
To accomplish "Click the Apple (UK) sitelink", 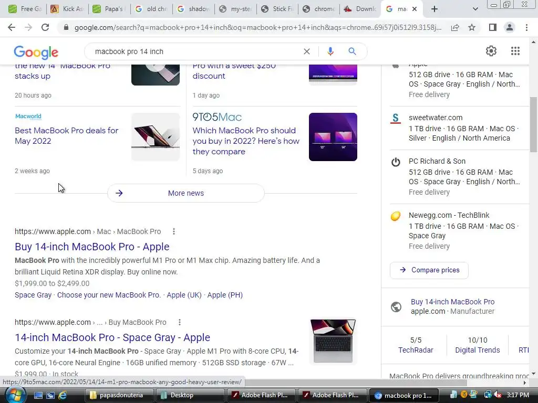I will coord(184,295).
